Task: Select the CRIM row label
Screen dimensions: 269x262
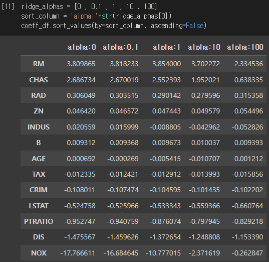Action: (39, 190)
